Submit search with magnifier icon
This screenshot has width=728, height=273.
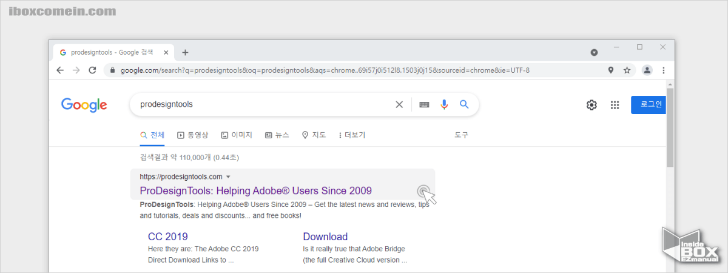pos(464,104)
